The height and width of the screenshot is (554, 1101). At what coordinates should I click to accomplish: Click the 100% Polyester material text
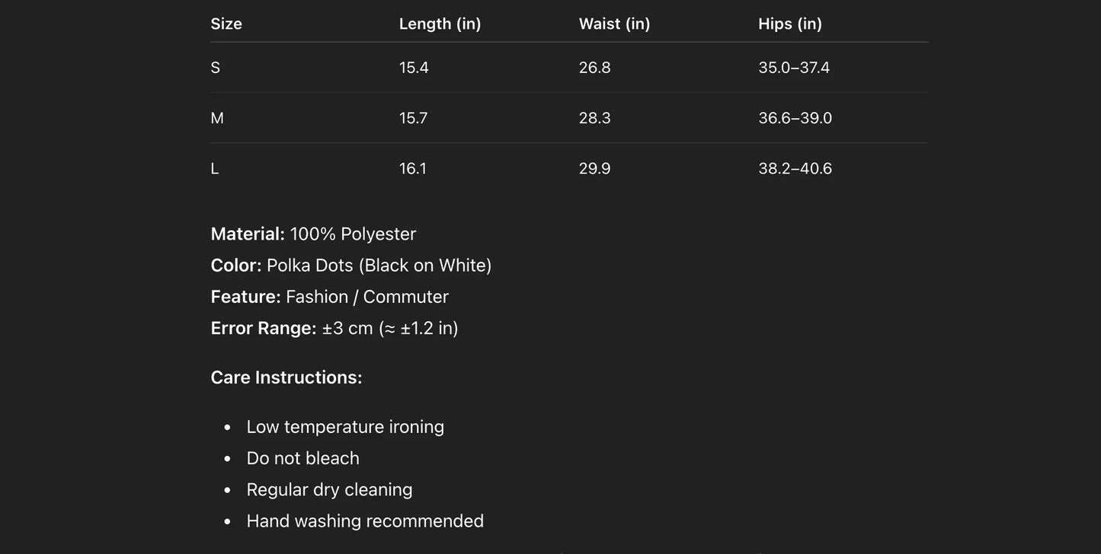353,234
